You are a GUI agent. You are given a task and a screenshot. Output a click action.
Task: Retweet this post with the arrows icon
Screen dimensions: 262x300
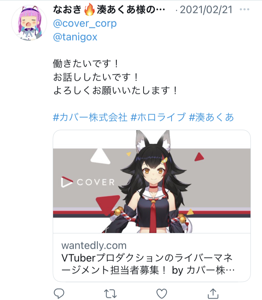point(110,294)
